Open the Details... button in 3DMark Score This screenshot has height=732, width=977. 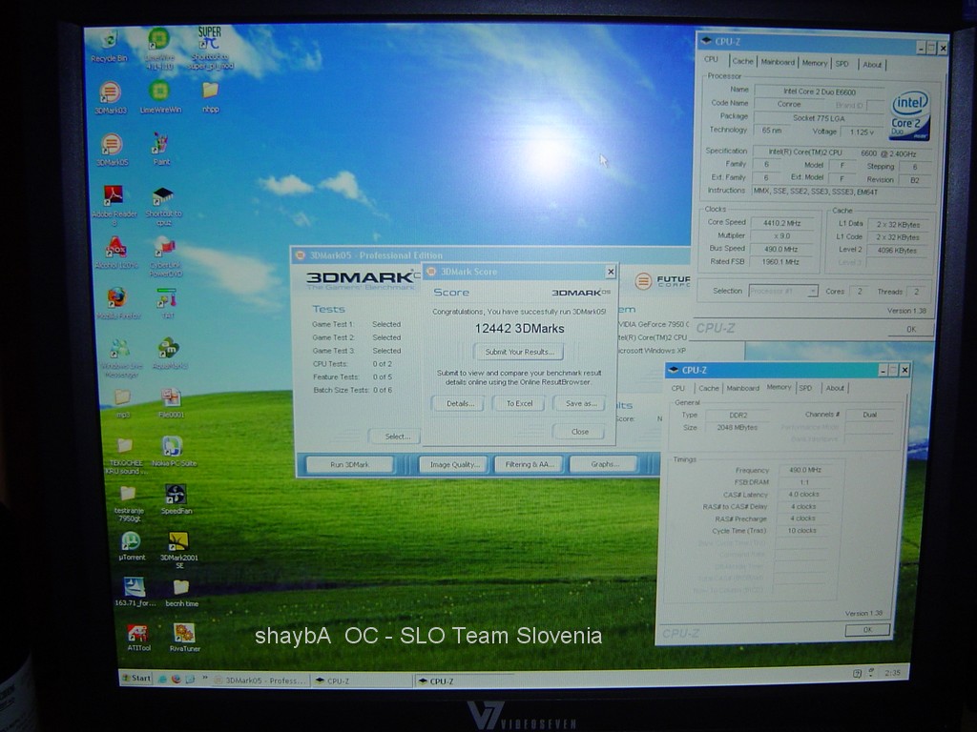(460, 403)
